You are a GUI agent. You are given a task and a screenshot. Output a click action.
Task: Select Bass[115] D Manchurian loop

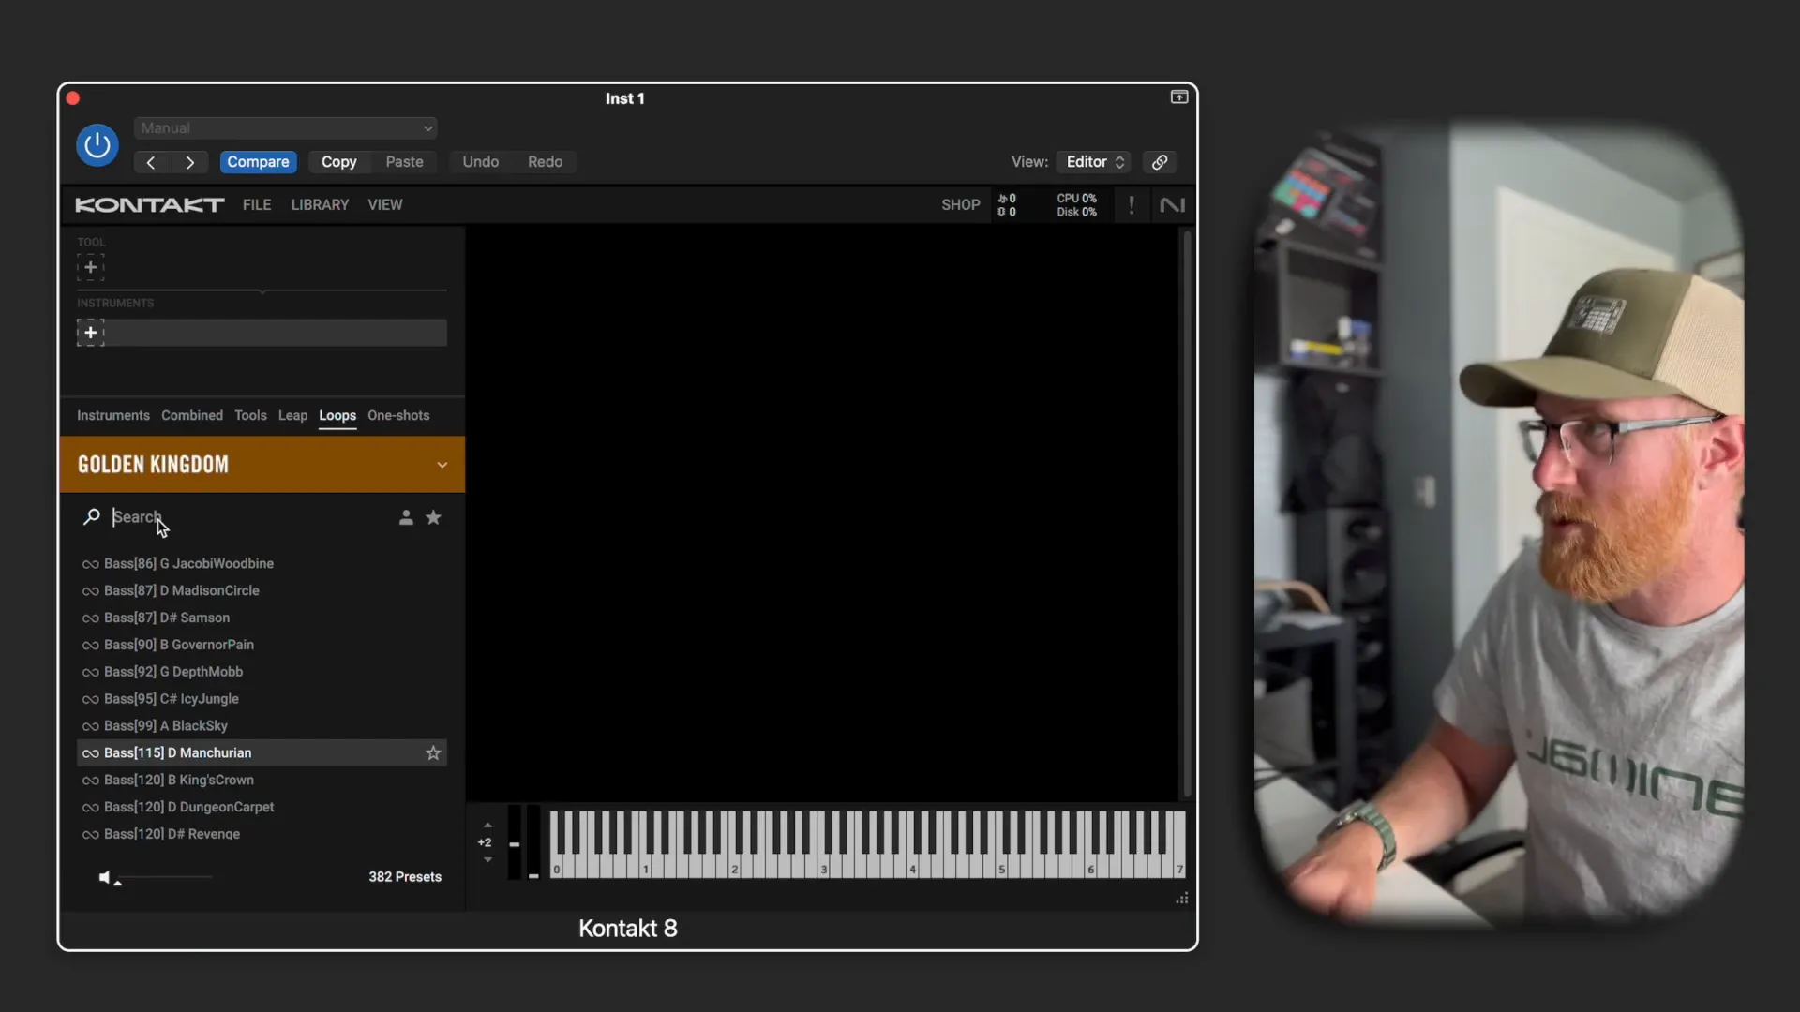coord(262,753)
